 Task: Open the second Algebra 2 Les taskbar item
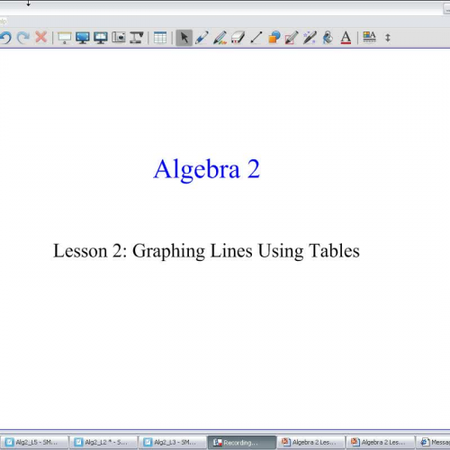[380, 442]
